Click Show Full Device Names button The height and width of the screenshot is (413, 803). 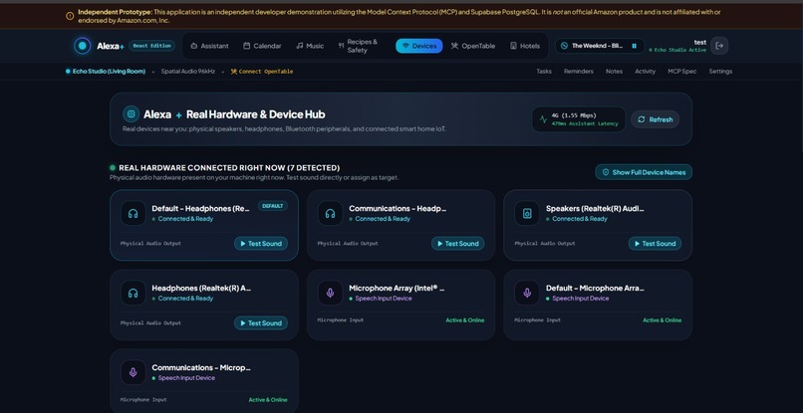point(644,172)
